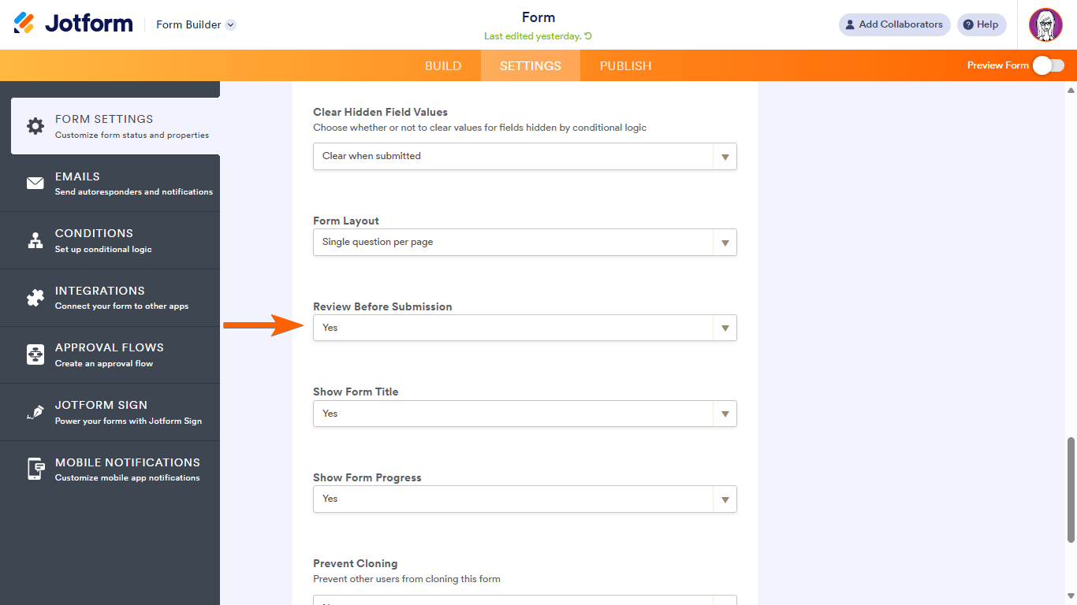Open the Review Before Submission dropdown
Viewport: 1077px width, 605px height.
click(x=524, y=328)
